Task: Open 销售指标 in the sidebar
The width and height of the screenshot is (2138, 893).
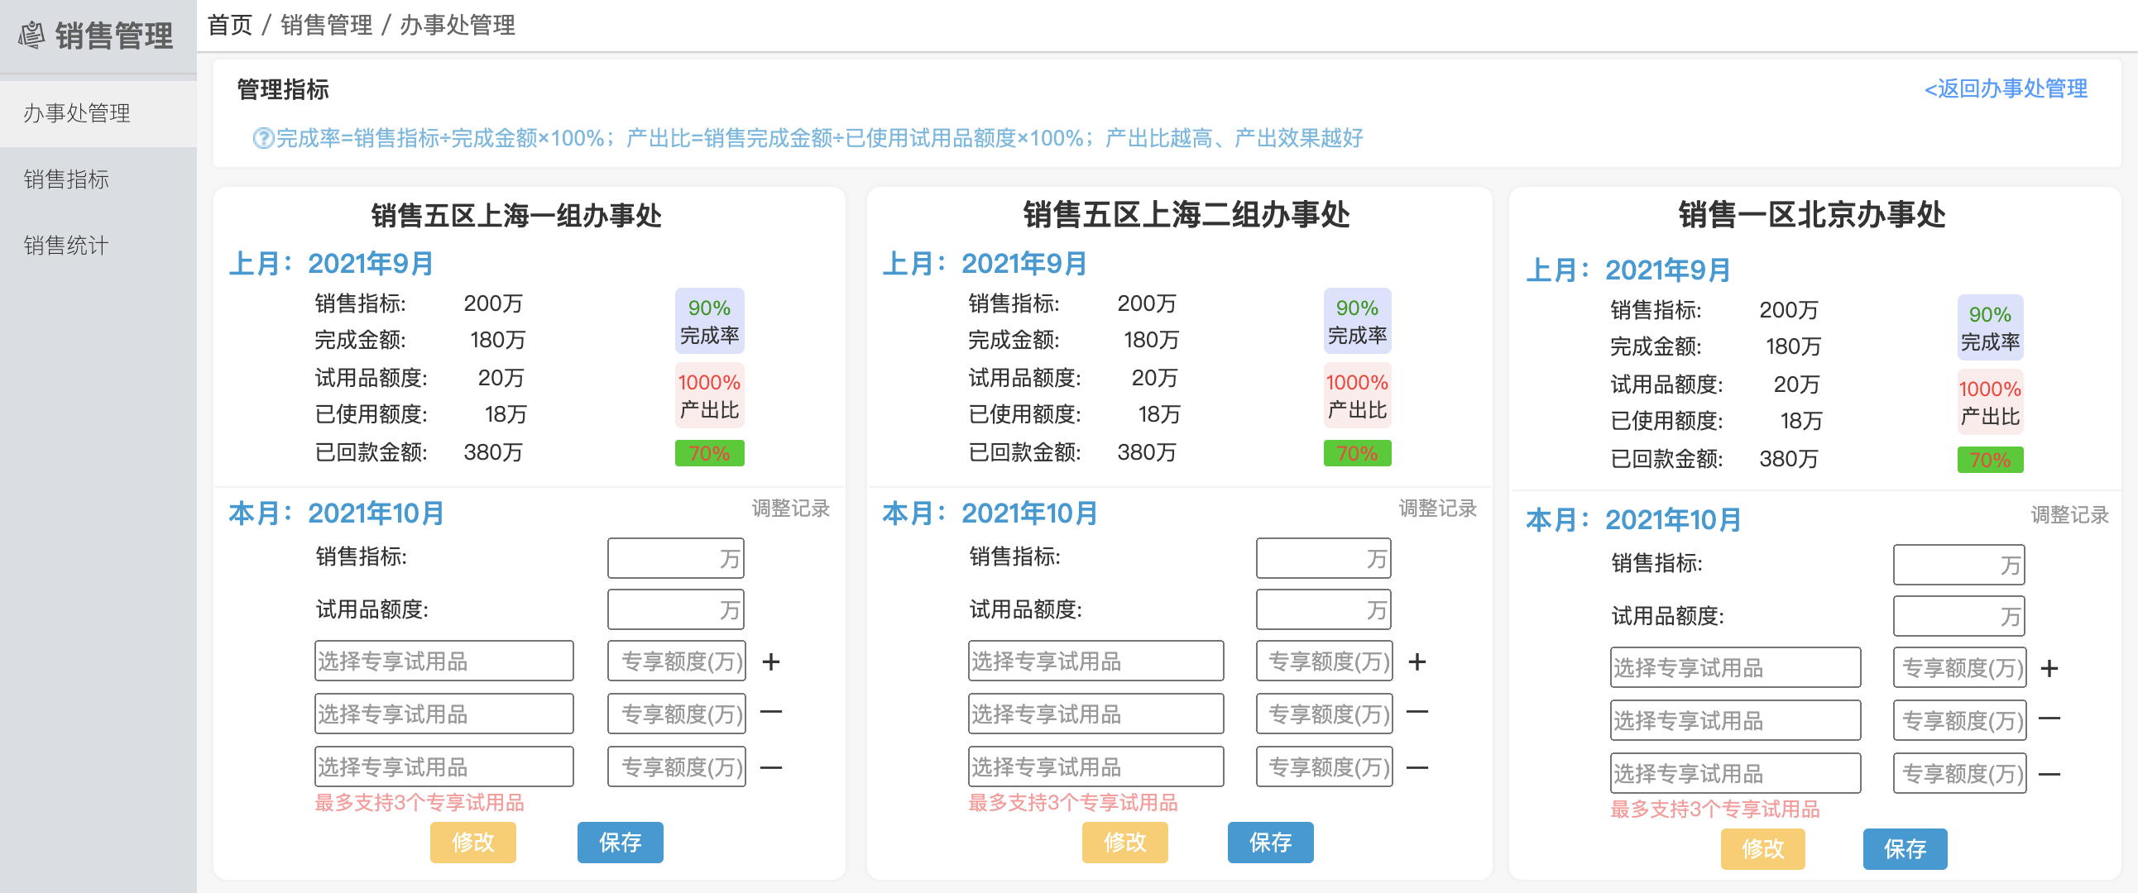Action: click(x=98, y=180)
